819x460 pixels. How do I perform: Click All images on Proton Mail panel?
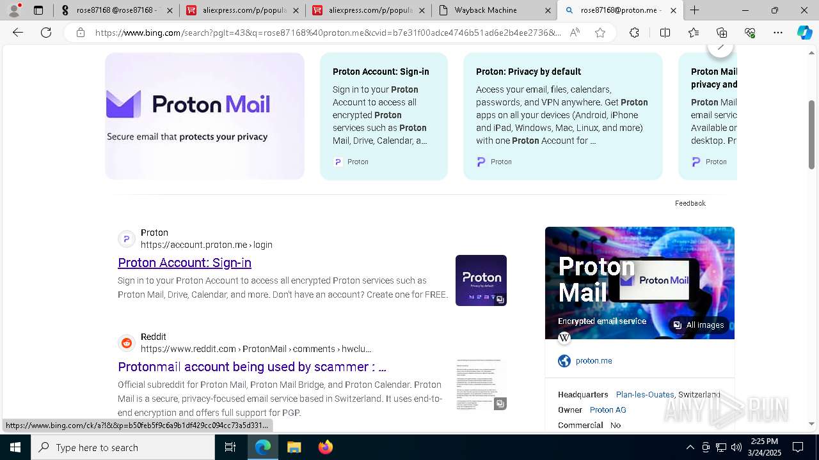(699, 325)
